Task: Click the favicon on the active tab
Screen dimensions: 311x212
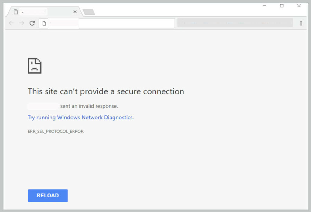Action: pyautogui.click(x=15, y=12)
